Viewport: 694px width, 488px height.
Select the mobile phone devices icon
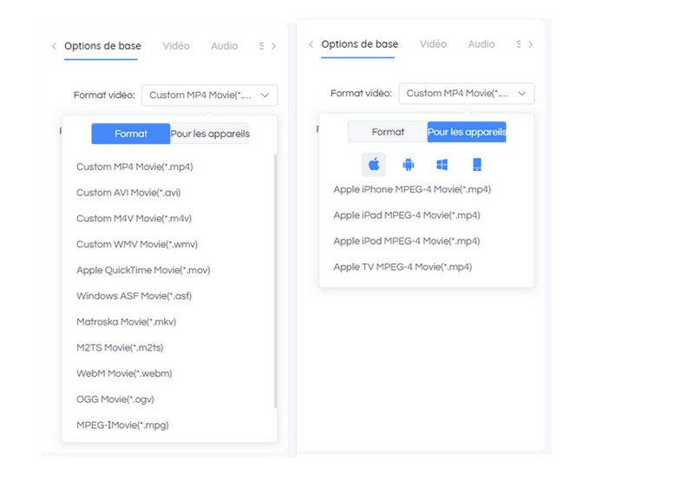[x=476, y=164]
